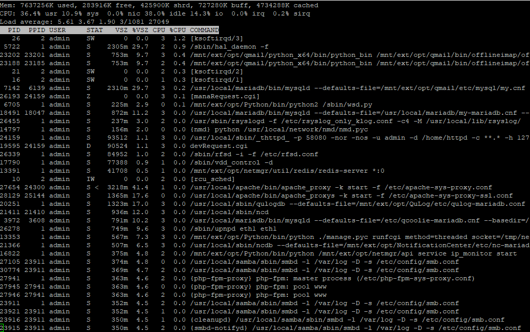
Task: Select the /sbin/hal_daemon -f process
Action: (x=229, y=47)
